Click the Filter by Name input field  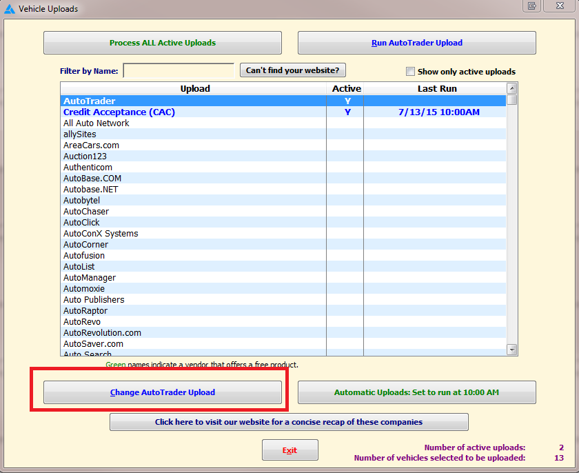point(179,70)
